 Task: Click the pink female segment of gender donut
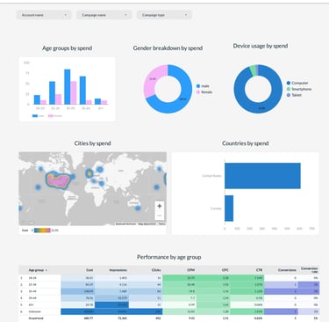click(153, 78)
